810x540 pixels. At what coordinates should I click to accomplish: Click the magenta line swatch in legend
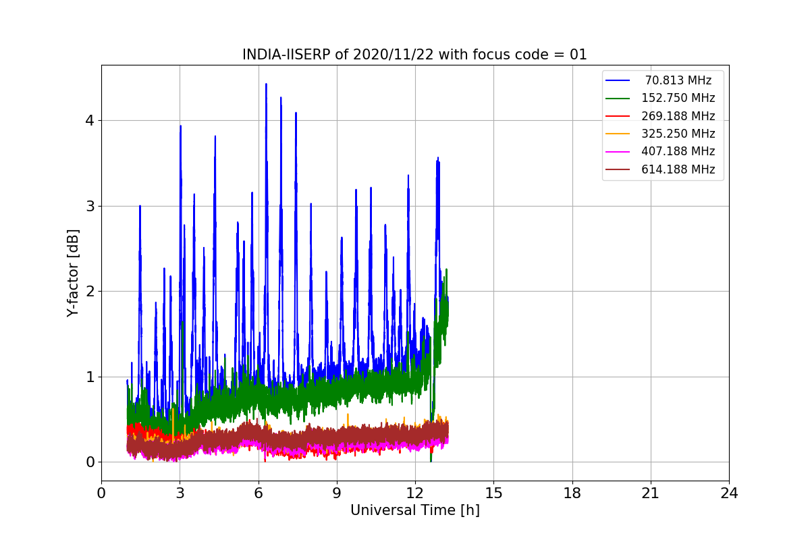click(x=618, y=151)
